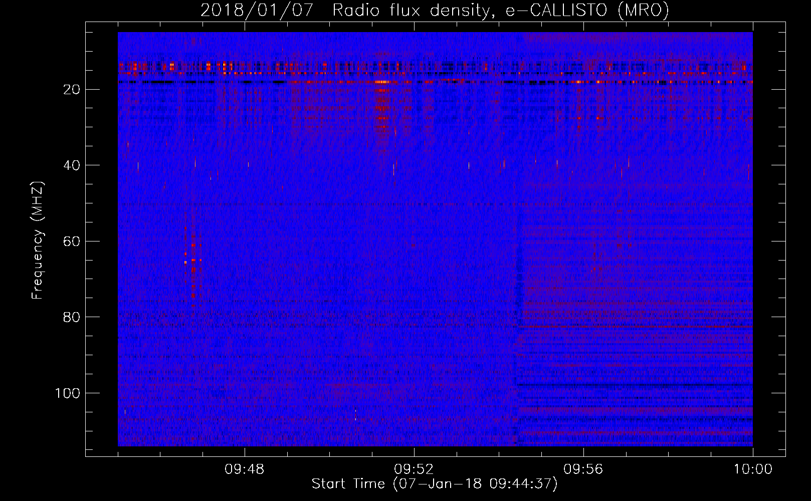Click the 60 frequency tick label
811x501 pixels.
point(72,241)
